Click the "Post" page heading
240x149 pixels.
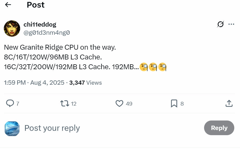[36, 5]
